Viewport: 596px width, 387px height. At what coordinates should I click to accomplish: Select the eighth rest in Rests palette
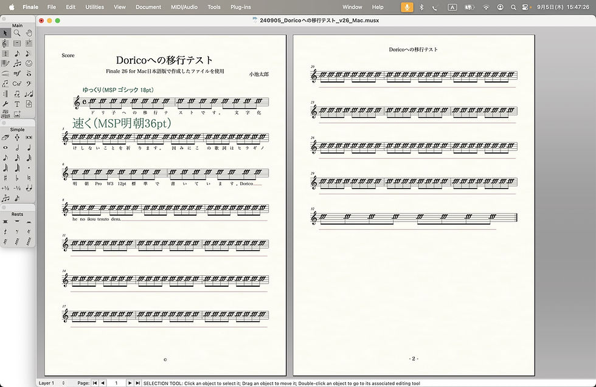click(x=17, y=231)
